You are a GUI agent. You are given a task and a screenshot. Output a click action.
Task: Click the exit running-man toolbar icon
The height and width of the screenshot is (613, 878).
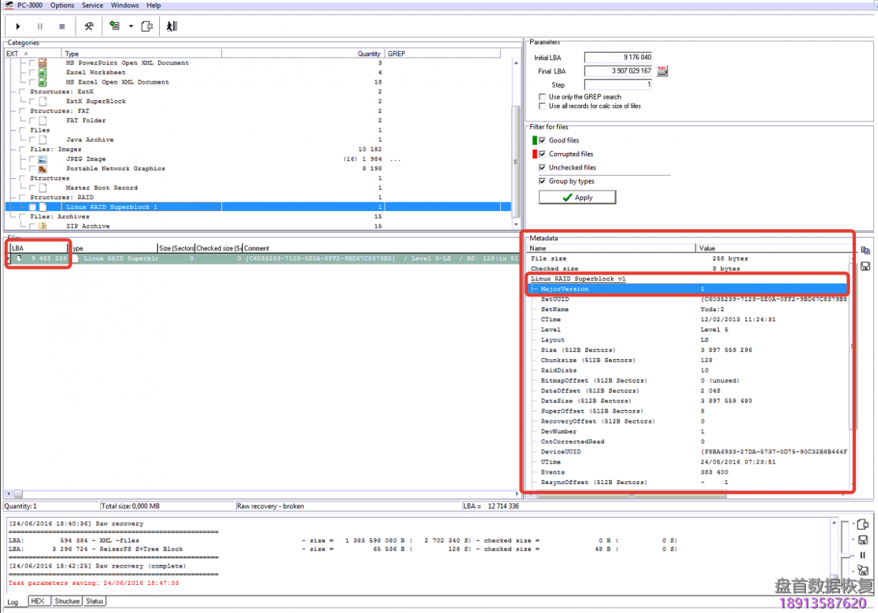(x=171, y=26)
